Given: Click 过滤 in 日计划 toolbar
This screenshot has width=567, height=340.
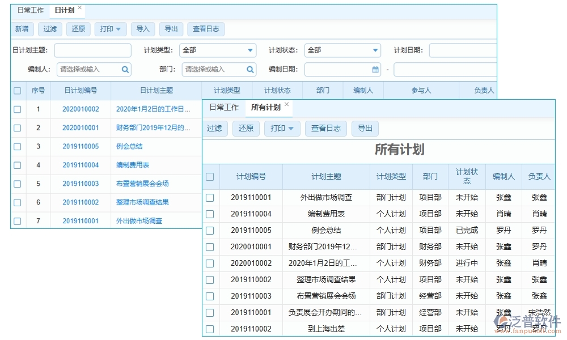Looking at the screenshot, I should (x=50, y=29).
